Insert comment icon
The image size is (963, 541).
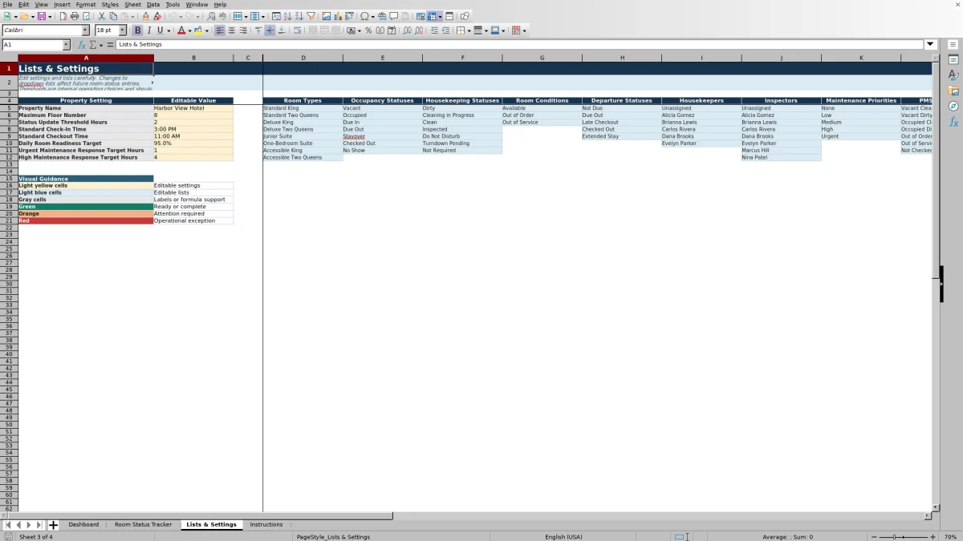point(393,16)
